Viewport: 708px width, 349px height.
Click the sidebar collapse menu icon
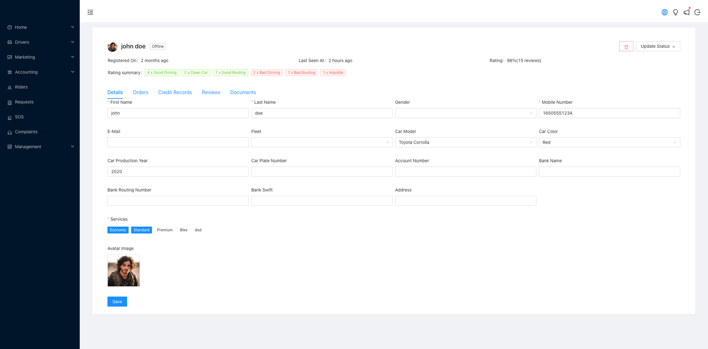point(90,12)
